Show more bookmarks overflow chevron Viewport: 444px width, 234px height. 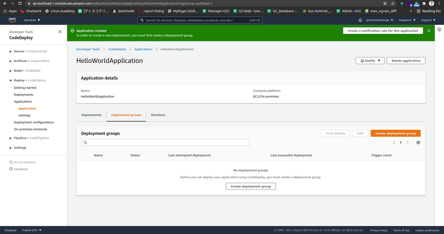point(411,11)
